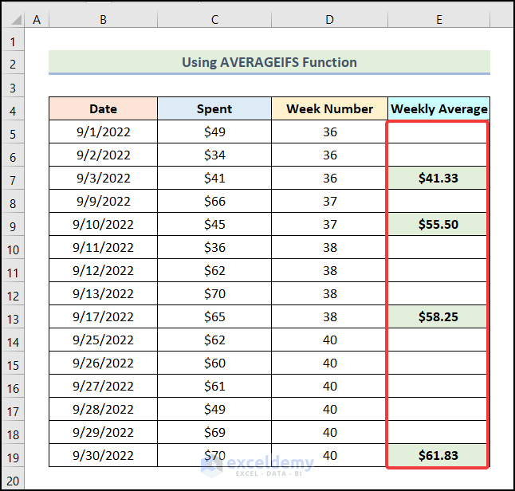Select weekly average $55.50 cell
The image size is (515, 491).
pyautogui.click(x=438, y=224)
